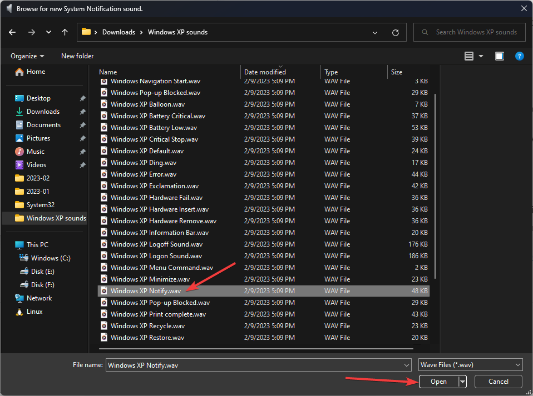Image resolution: width=533 pixels, height=396 pixels.
Task: Select Windows XP Menu Command.wav
Action: (162, 267)
